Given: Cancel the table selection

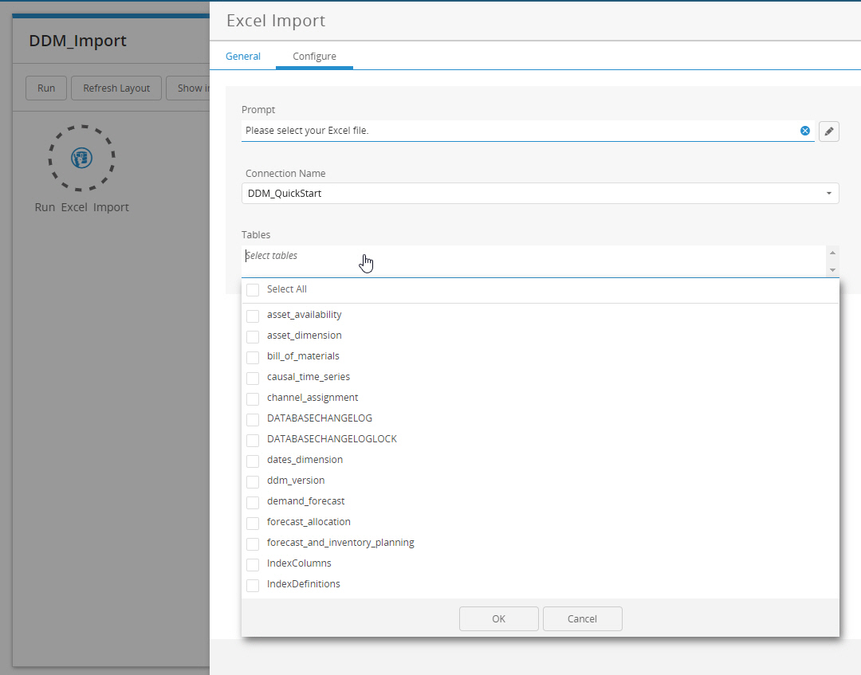Looking at the screenshot, I should pyautogui.click(x=582, y=618).
